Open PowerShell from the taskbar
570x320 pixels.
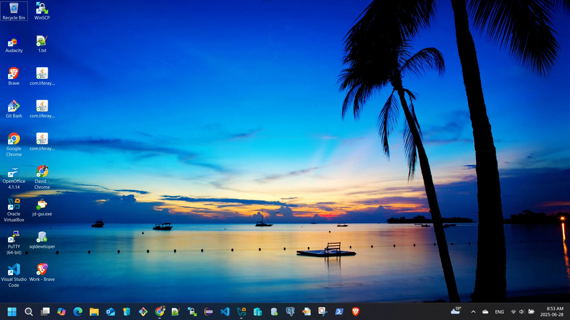tap(339, 312)
